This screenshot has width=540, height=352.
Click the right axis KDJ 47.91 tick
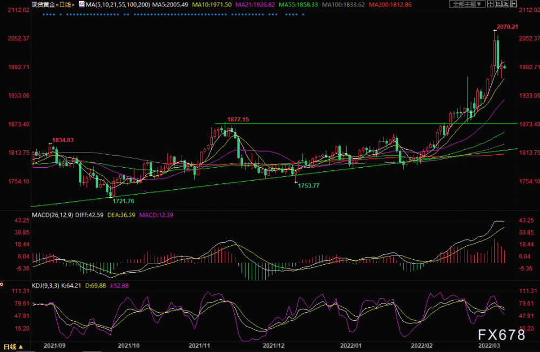click(526, 316)
